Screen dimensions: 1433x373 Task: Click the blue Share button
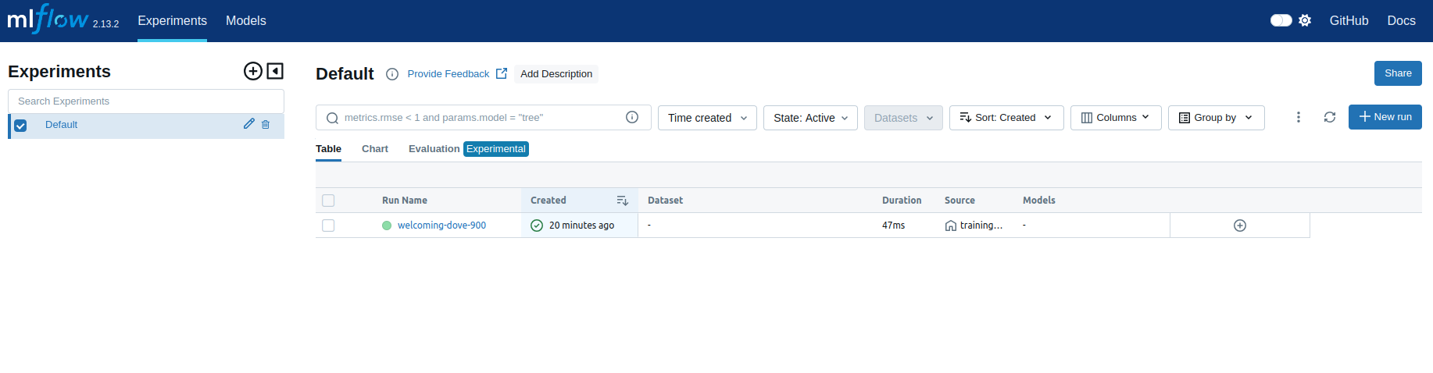pyautogui.click(x=1397, y=73)
